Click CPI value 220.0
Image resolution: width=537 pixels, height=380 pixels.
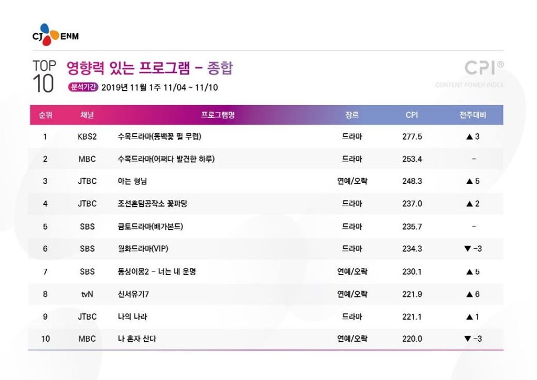[x=412, y=339]
